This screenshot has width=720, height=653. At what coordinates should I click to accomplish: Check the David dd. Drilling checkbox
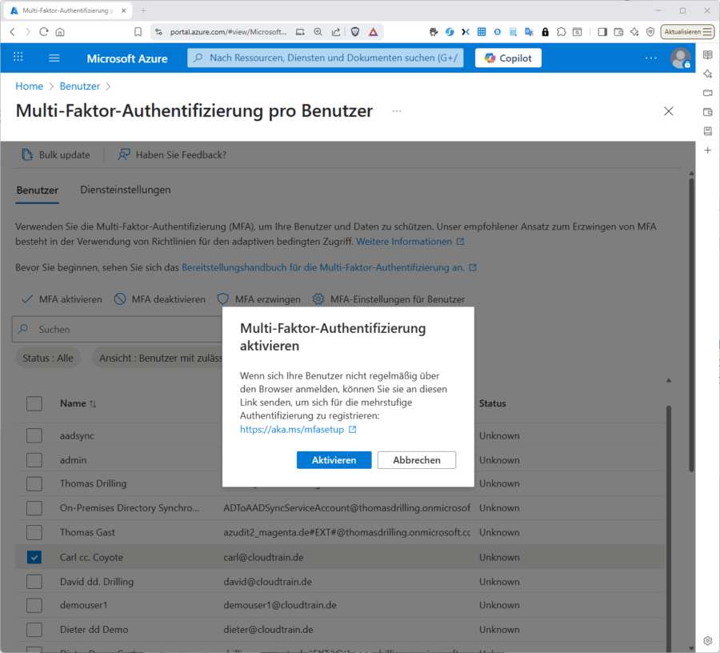34,581
